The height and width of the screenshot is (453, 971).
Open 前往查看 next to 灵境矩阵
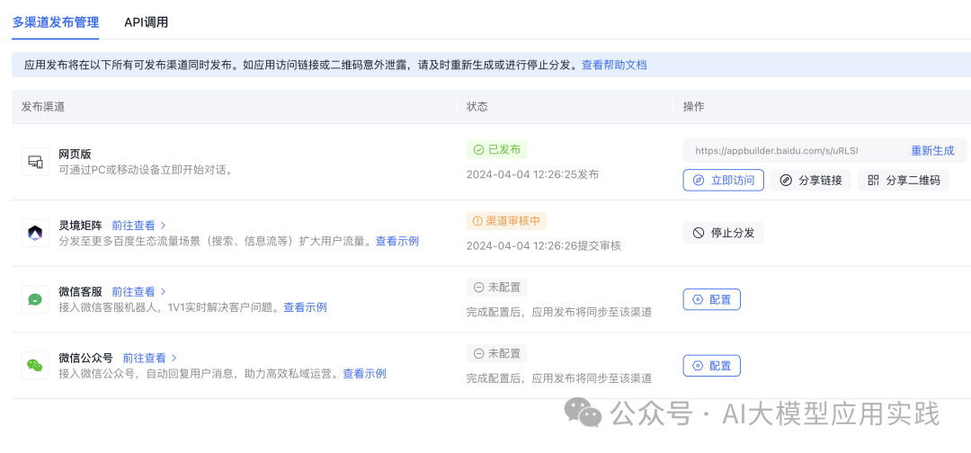tap(138, 226)
